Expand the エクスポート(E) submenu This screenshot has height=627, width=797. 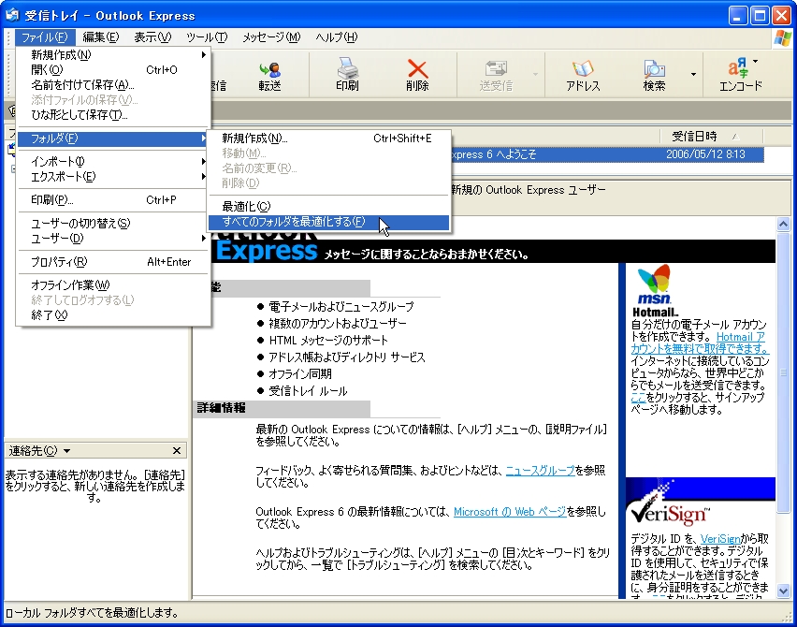[x=113, y=177]
